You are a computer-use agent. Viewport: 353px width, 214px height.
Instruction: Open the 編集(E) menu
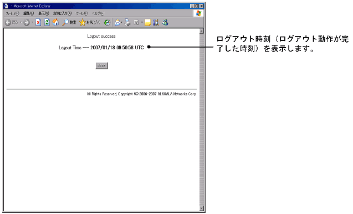pos(29,13)
